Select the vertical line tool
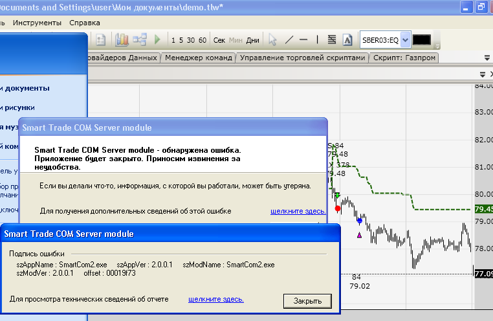 point(317,39)
